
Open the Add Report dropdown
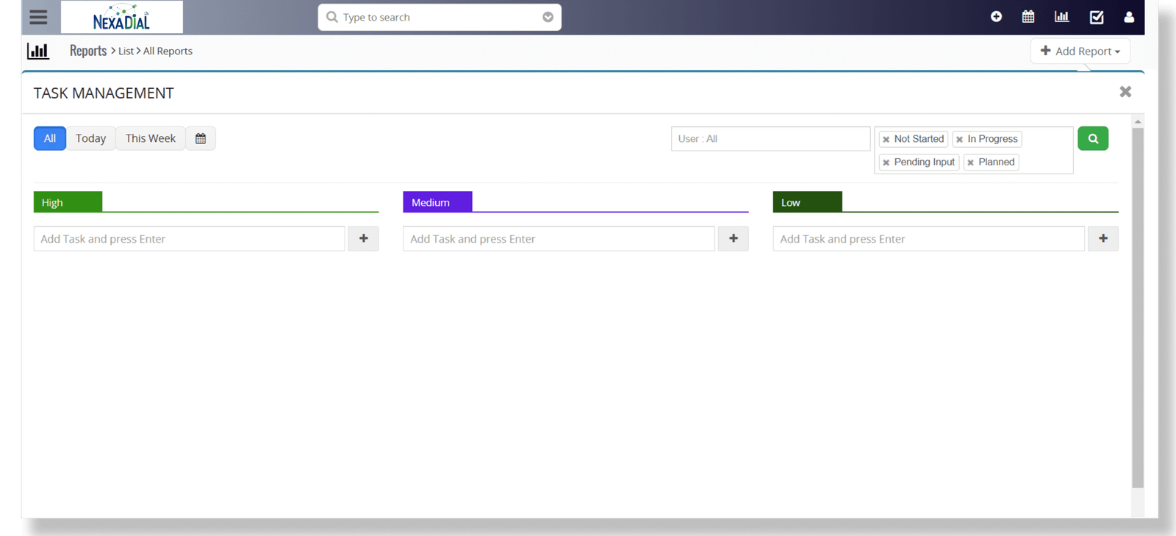[x=1080, y=51]
